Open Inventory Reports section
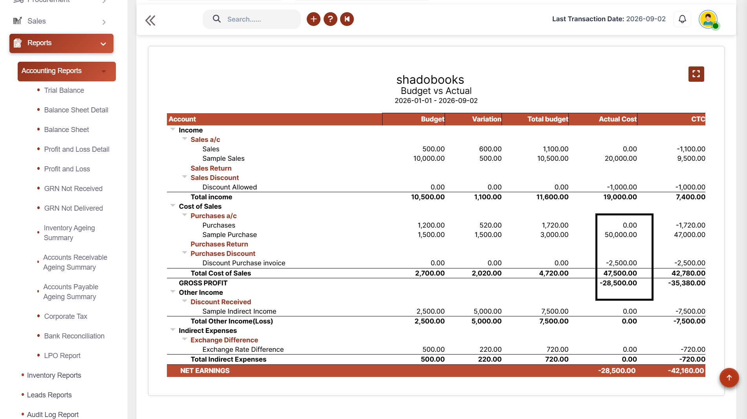 coord(54,375)
